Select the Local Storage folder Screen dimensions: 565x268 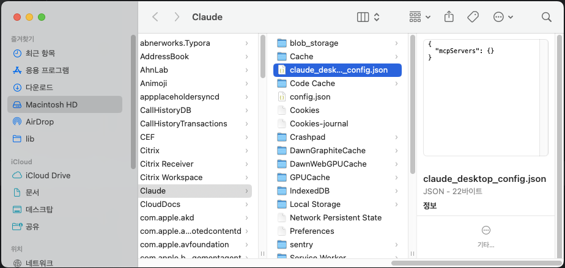[338, 205]
